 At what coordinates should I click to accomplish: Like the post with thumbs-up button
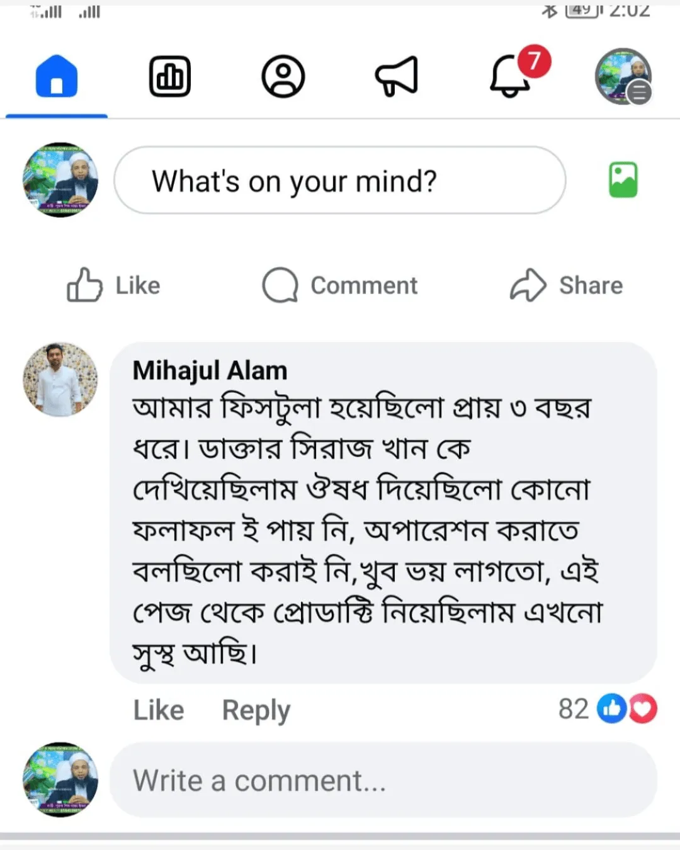114,285
